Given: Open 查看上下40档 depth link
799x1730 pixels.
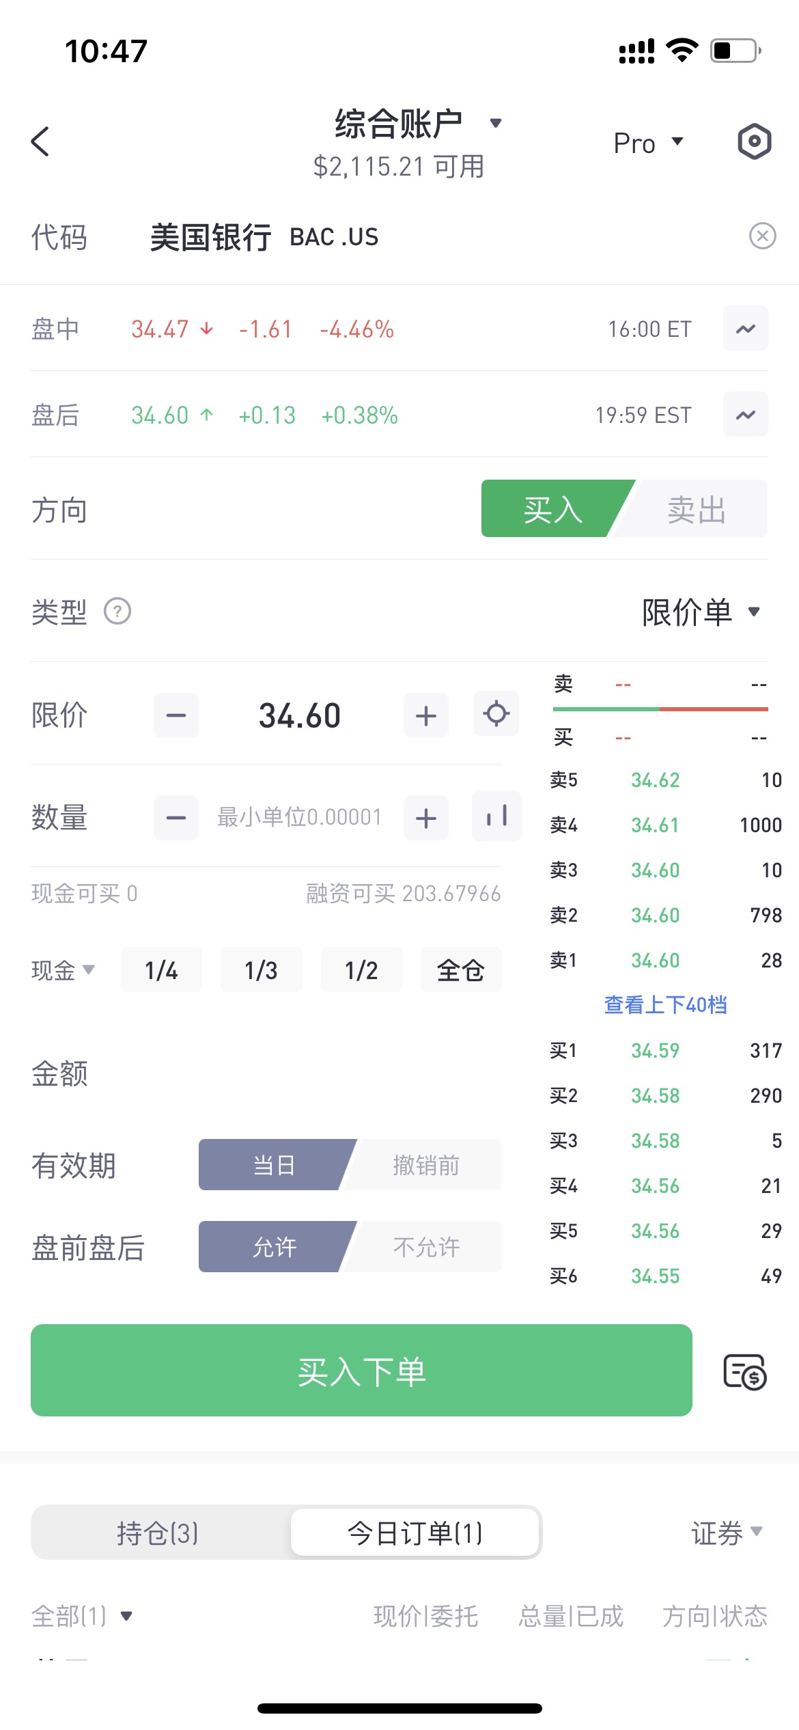Looking at the screenshot, I should coord(666,1005).
